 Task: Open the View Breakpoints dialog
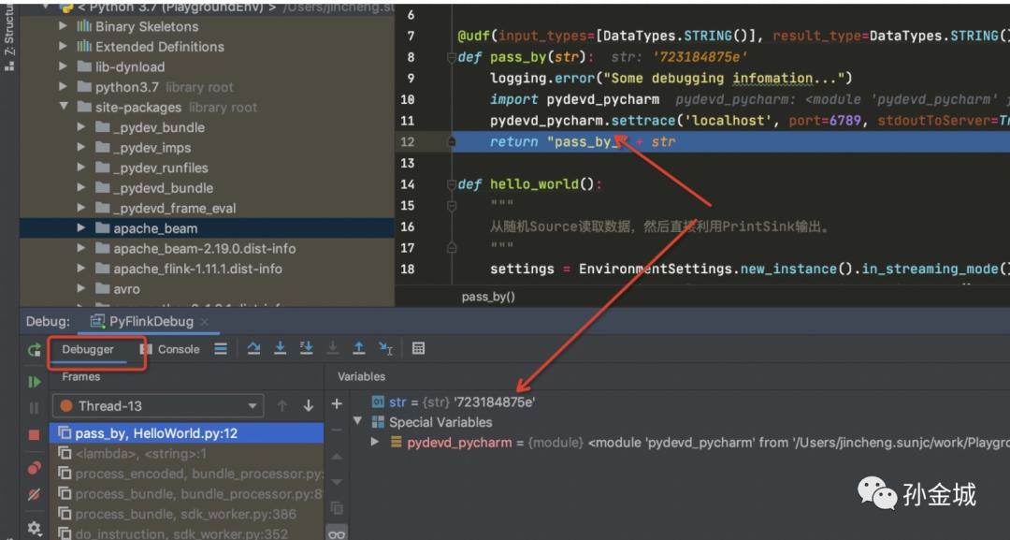pos(35,468)
